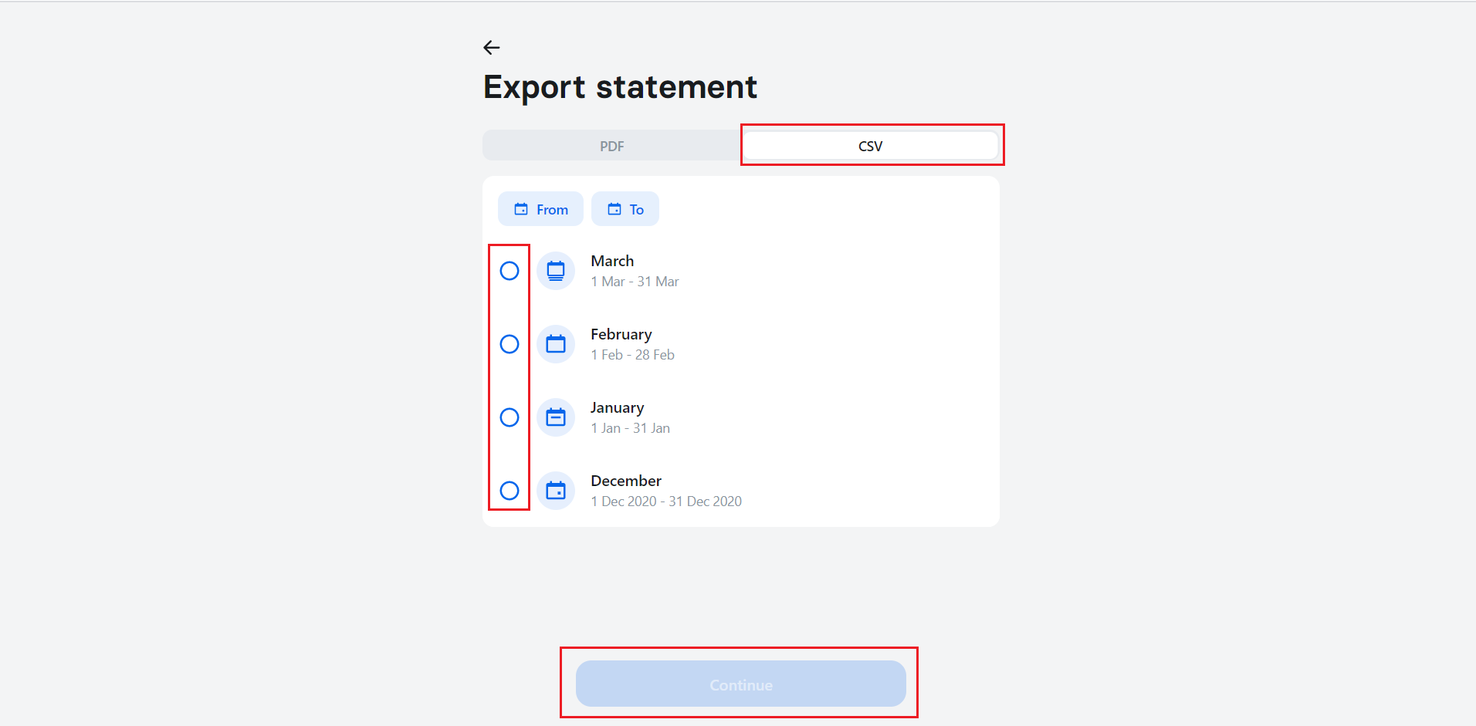Screen dimensions: 1476x726
Task: Select the December 2020 radio button
Action: [x=509, y=490]
